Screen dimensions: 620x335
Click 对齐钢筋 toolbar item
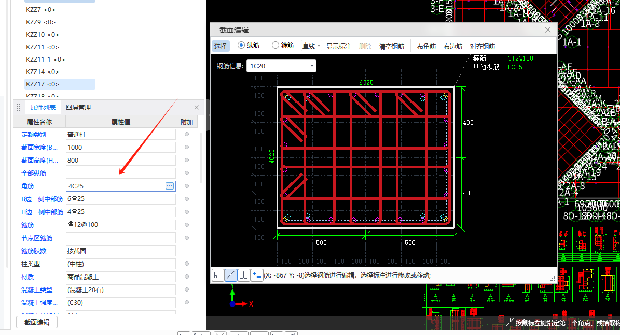click(482, 46)
